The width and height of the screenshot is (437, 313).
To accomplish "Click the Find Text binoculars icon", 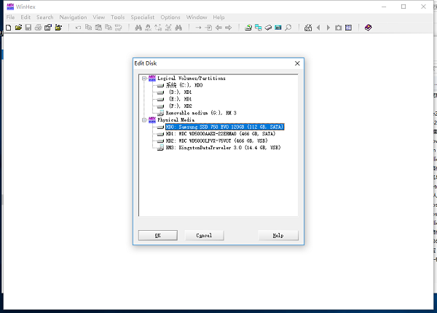I will [x=138, y=28].
